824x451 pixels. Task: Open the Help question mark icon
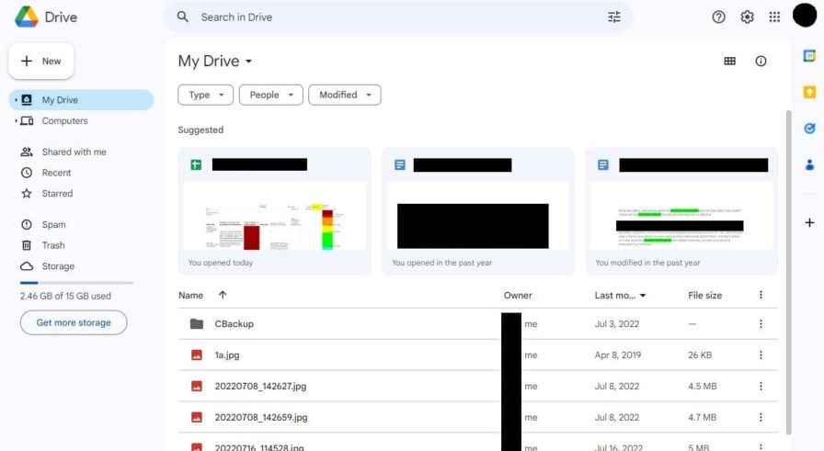(718, 17)
